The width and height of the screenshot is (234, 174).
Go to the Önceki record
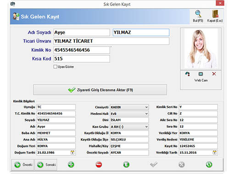(x=23, y=165)
